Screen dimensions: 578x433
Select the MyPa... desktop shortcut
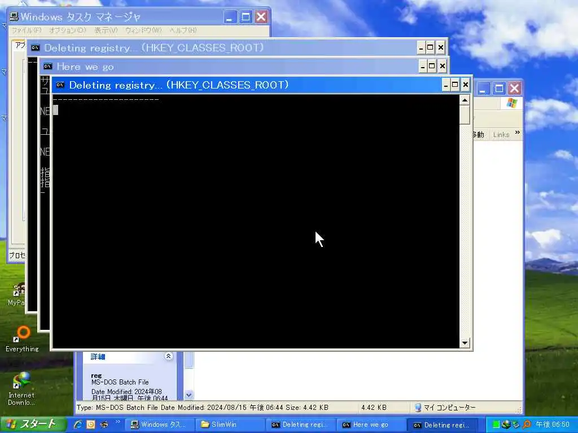tap(16, 294)
